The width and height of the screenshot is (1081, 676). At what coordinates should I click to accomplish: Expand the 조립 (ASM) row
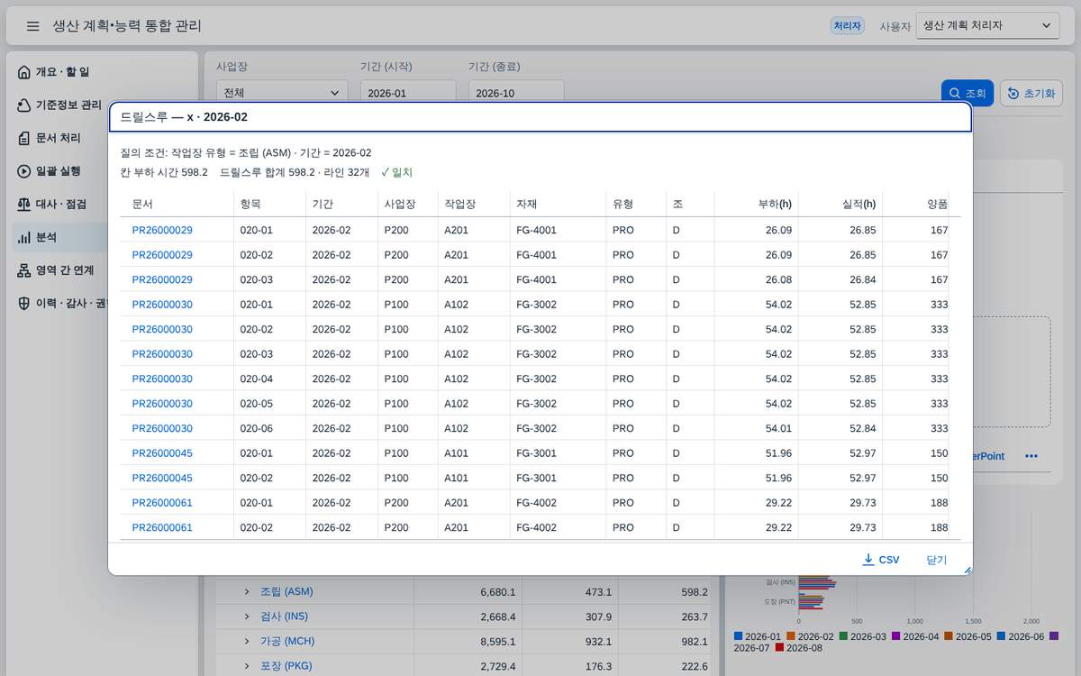pos(246,592)
